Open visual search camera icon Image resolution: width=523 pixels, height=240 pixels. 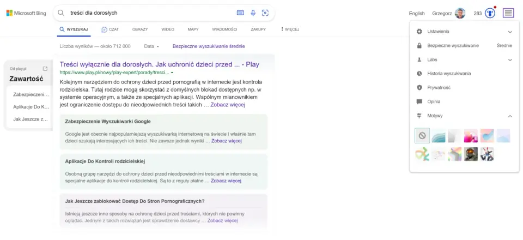click(265, 13)
